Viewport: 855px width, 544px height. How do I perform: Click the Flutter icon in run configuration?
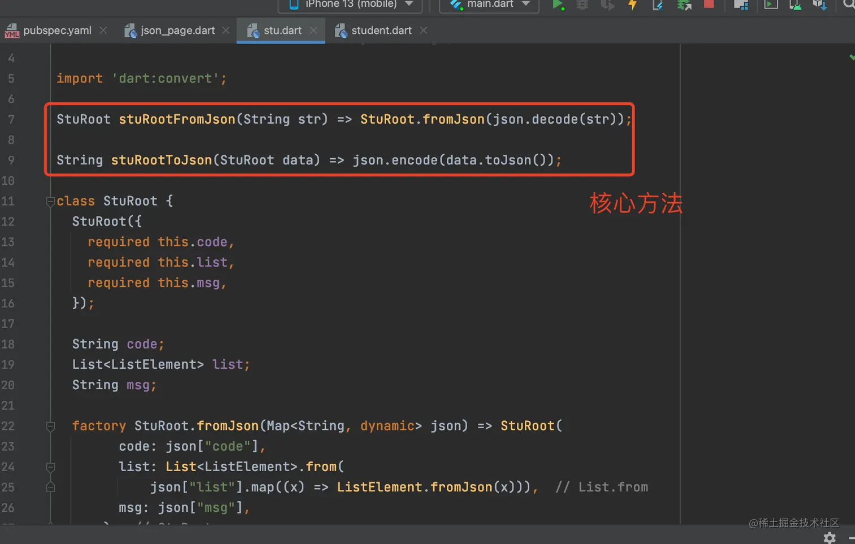click(x=456, y=4)
